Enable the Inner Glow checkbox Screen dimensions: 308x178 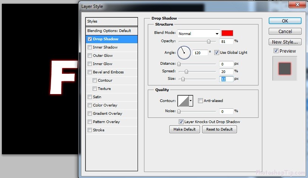pos(90,64)
